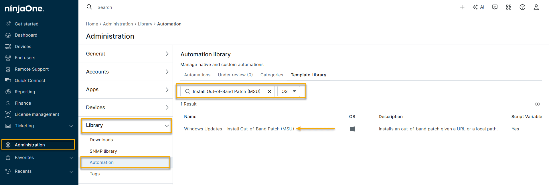549x185 pixels.
Task: Click the Description column header
Action: [390, 117]
